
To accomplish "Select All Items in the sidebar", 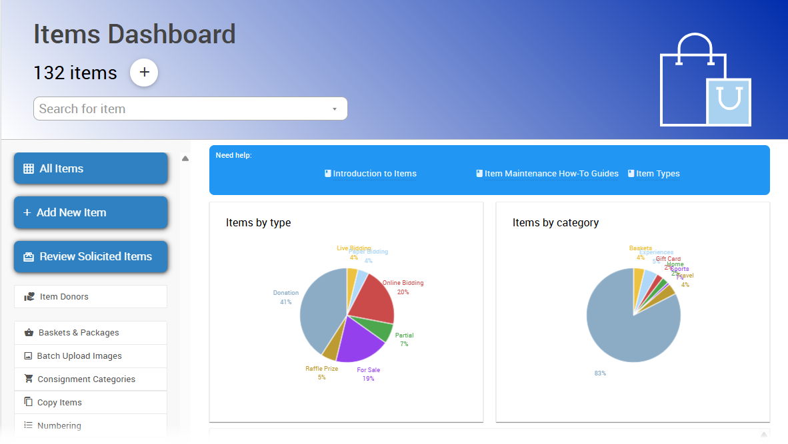I will pos(90,168).
